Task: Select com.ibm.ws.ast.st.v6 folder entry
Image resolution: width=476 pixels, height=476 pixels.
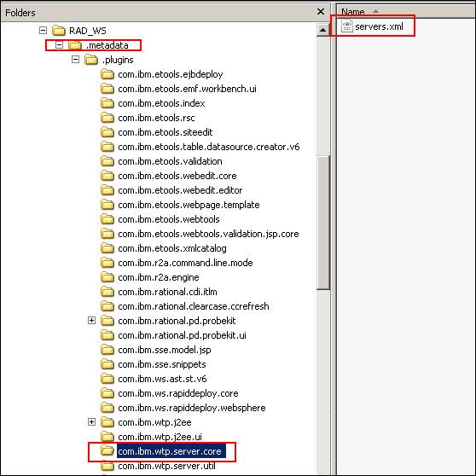Action: coord(162,379)
